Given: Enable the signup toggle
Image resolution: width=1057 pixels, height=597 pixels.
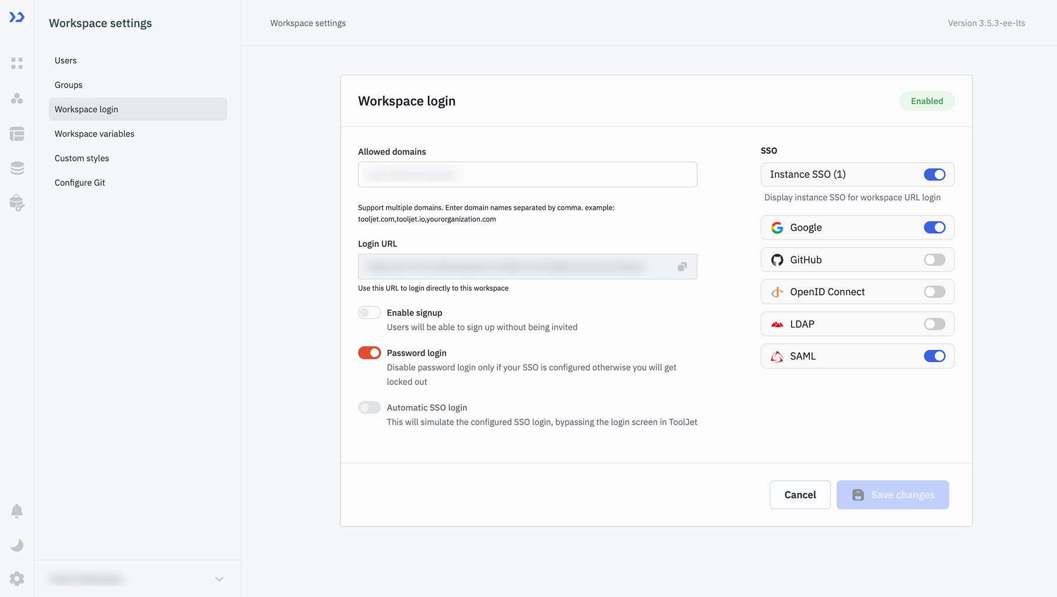Looking at the screenshot, I should [369, 312].
